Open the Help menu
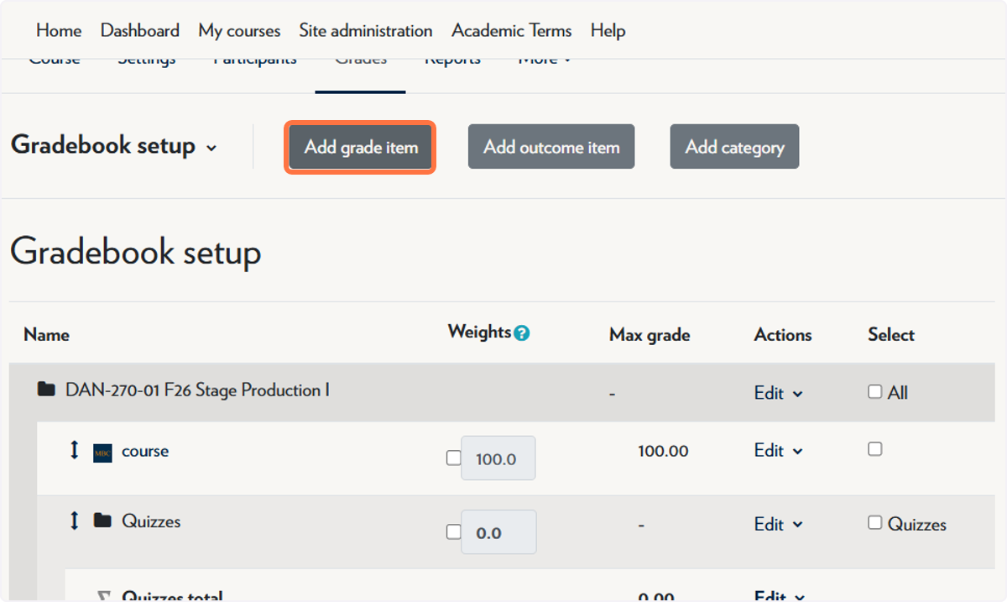 [608, 30]
